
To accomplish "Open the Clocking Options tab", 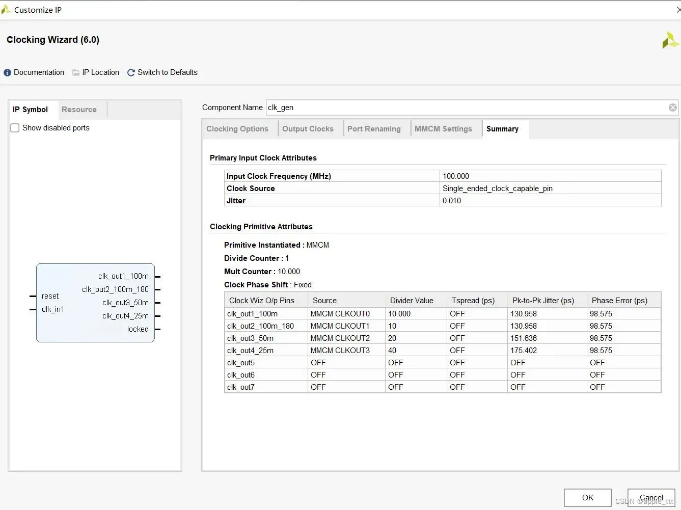I will pos(237,129).
